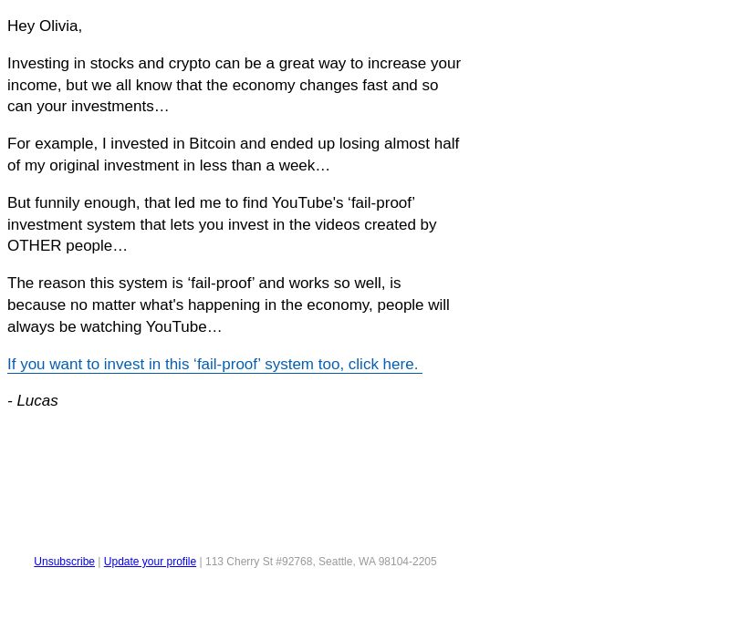
Task: Click the word 'crypto' in the first paragraph
Action: (190, 63)
